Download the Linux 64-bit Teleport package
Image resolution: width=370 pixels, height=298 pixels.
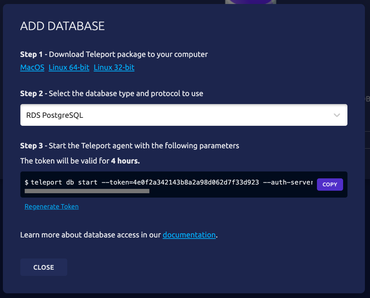click(x=69, y=67)
